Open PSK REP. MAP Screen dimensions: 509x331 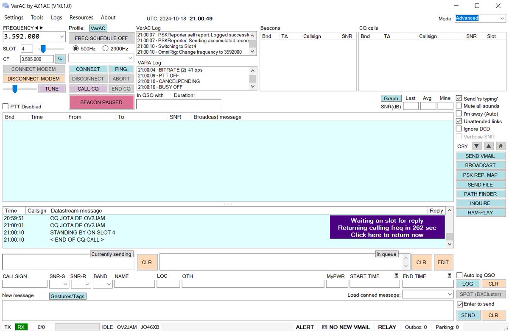pyautogui.click(x=481, y=175)
